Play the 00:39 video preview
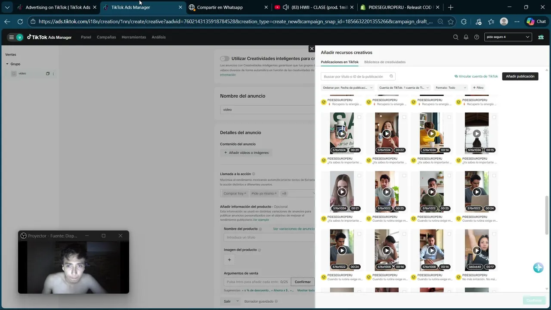Viewport: 551px width, 310px height. pos(342,133)
